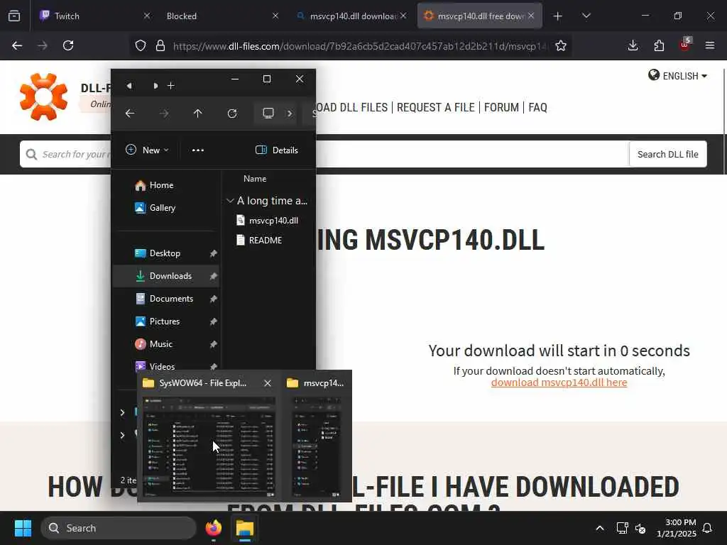727x545 pixels.
Task: Open uBlock extension icon with badge
Action: 685,45
